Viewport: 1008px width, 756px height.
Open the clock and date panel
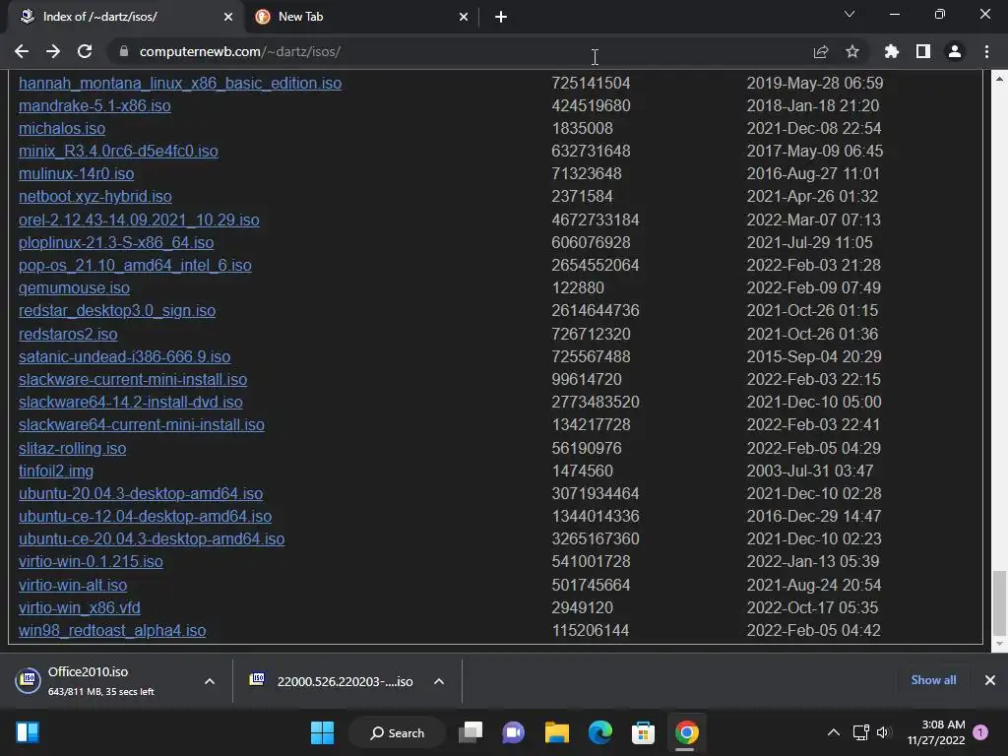click(x=936, y=732)
